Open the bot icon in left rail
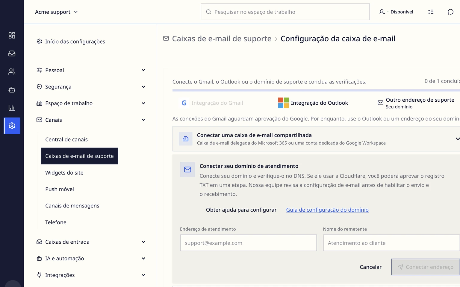This screenshot has width=460, height=287. click(x=12, y=90)
